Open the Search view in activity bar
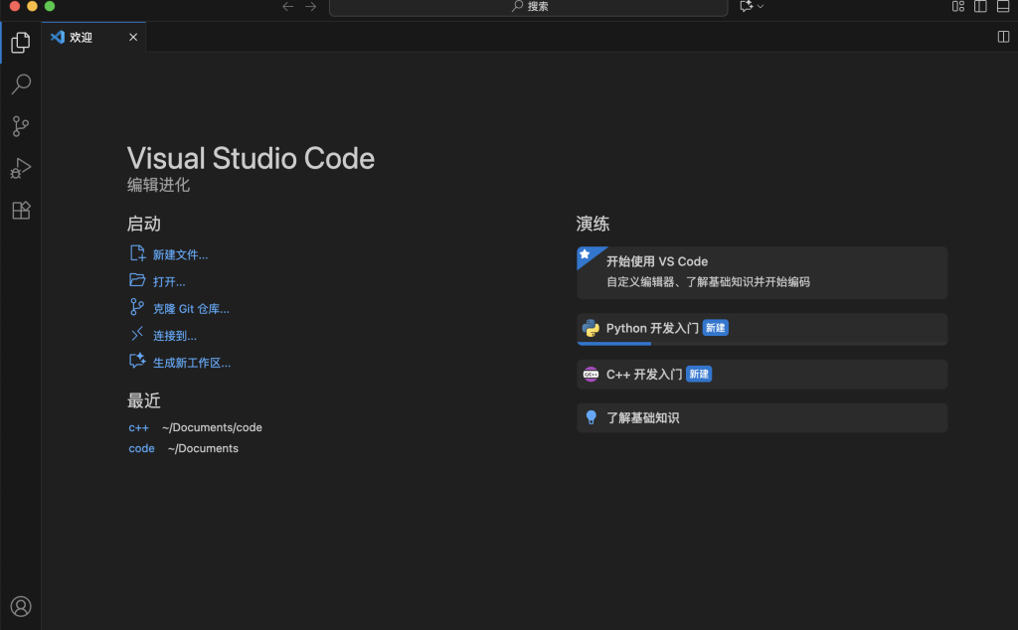 point(20,84)
